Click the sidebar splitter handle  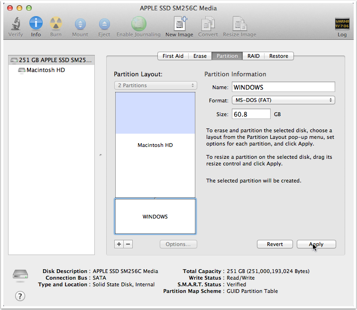point(101,155)
